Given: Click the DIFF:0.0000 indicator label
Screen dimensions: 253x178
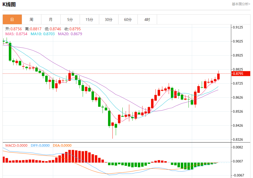Looking at the screenshot, I should click(40, 146).
